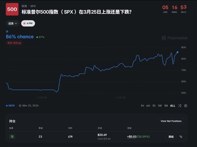Click the SPX tag in breadcrumb
This screenshot has width=197, height=147.
coord(33,6)
